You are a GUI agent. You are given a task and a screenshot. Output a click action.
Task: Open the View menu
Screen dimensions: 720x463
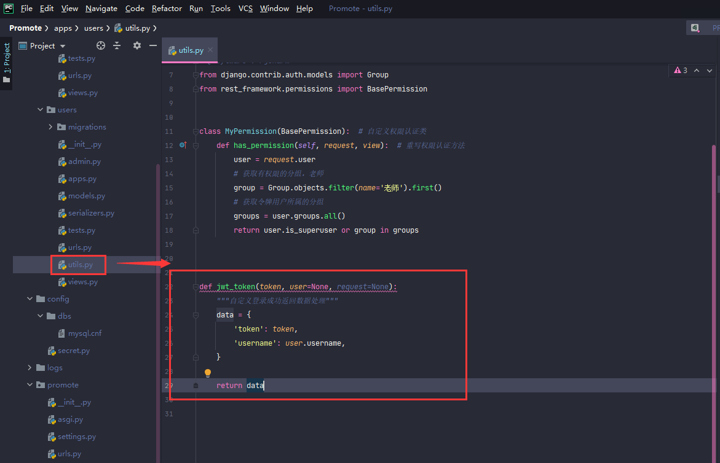[69, 8]
